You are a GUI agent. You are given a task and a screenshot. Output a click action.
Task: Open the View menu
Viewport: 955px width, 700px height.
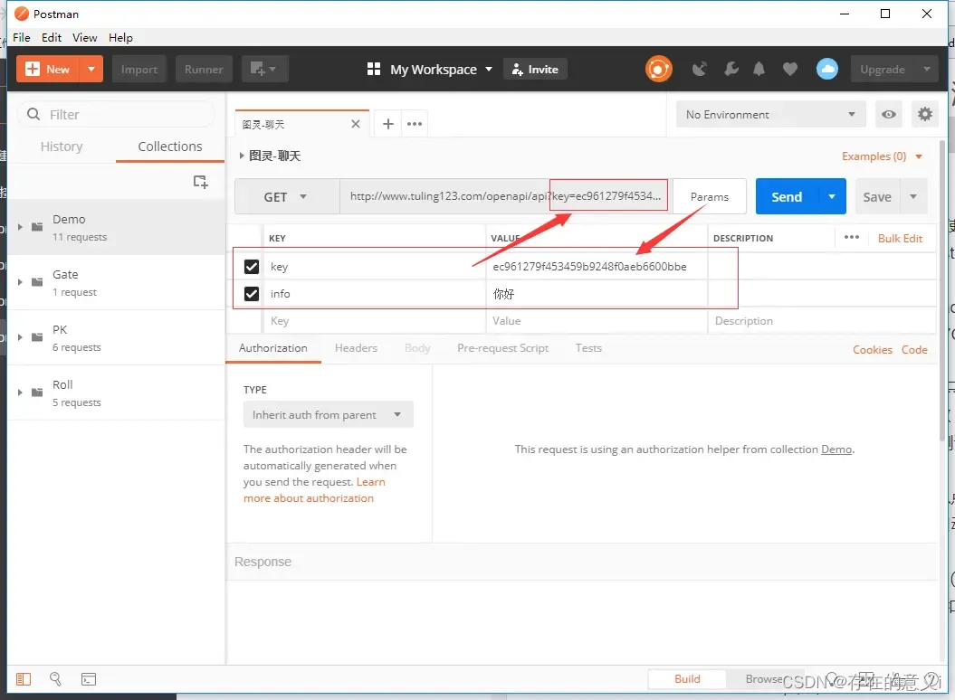(x=85, y=38)
